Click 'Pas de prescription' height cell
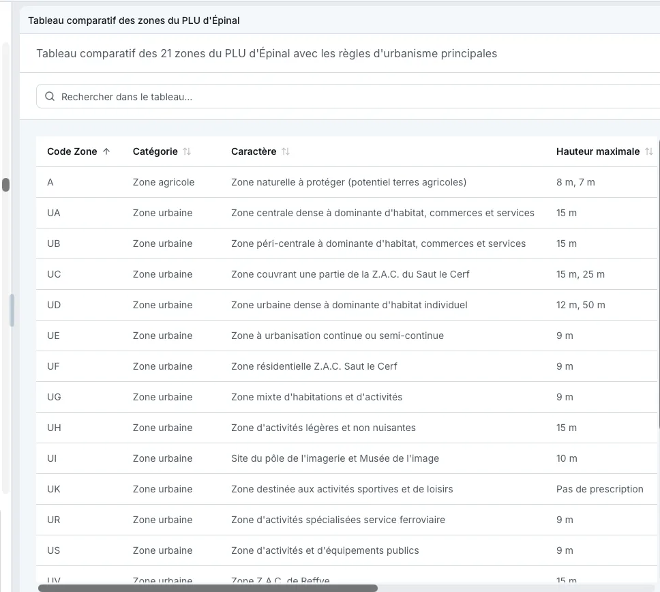 tap(600, 490)
